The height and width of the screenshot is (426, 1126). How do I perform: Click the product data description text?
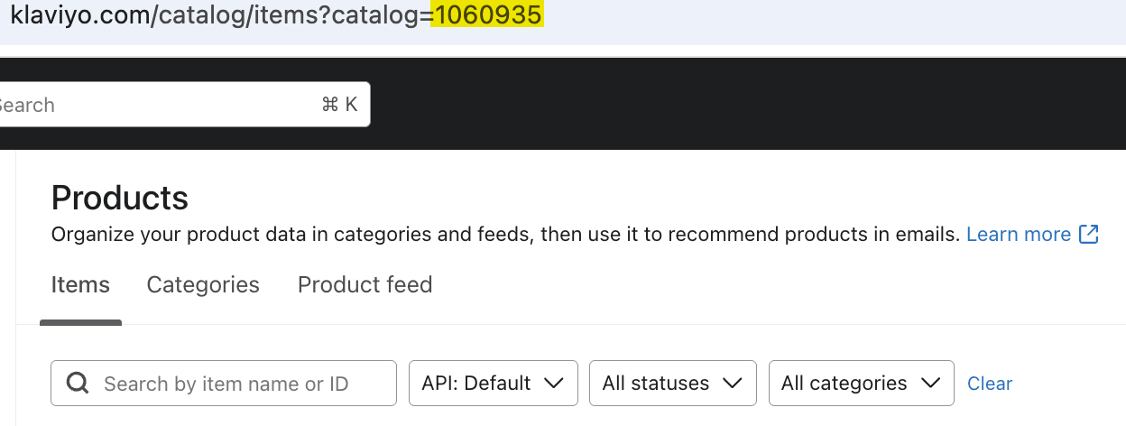point(505,235)
